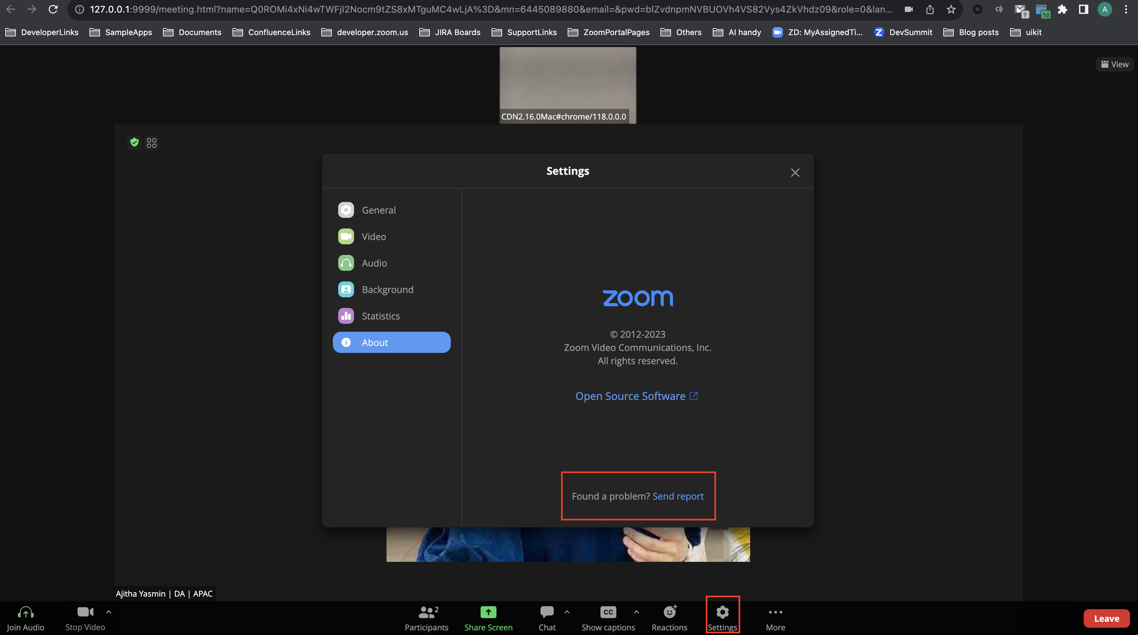View site information icon in address bar
Image resolution: width=1138 pixels, height=635 pixels.
point(79,9)
